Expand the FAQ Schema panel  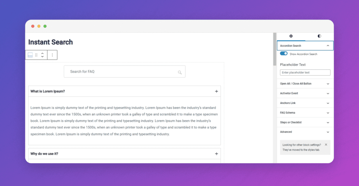coord(327,113)
